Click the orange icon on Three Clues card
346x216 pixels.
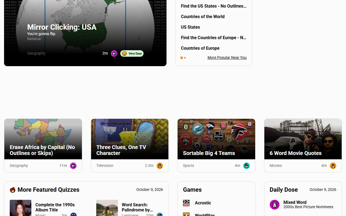(160, 166)
